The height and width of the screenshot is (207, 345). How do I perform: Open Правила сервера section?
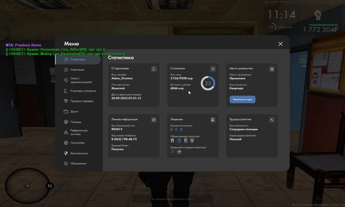(82, 101)
